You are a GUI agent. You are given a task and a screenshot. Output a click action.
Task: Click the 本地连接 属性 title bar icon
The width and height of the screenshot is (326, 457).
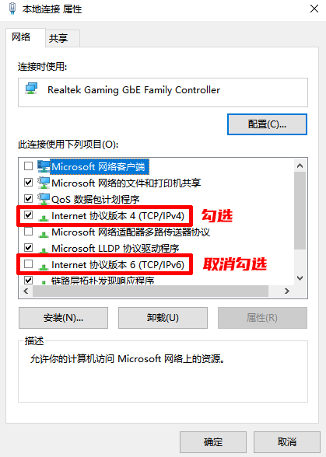pos(12,8)
